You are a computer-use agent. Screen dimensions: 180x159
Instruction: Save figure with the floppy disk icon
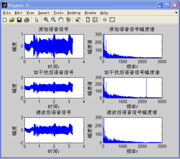coord(19,20)
